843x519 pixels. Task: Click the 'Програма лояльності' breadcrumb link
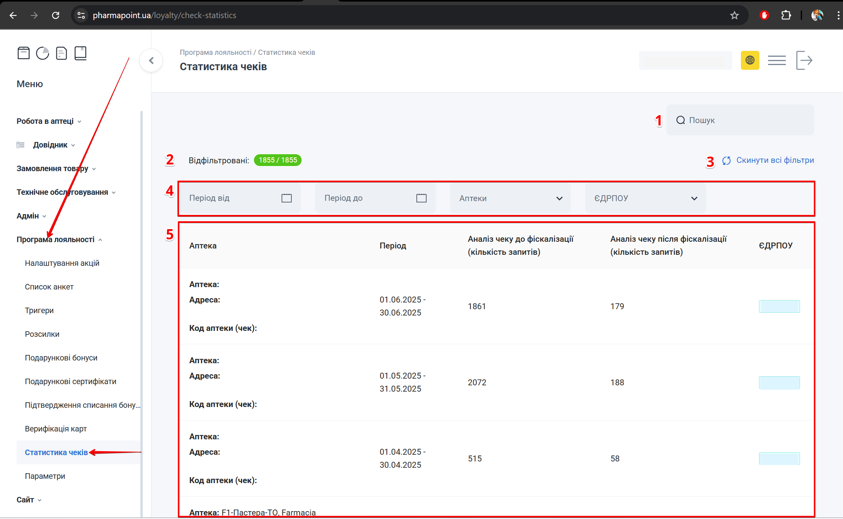coord(215,52)
